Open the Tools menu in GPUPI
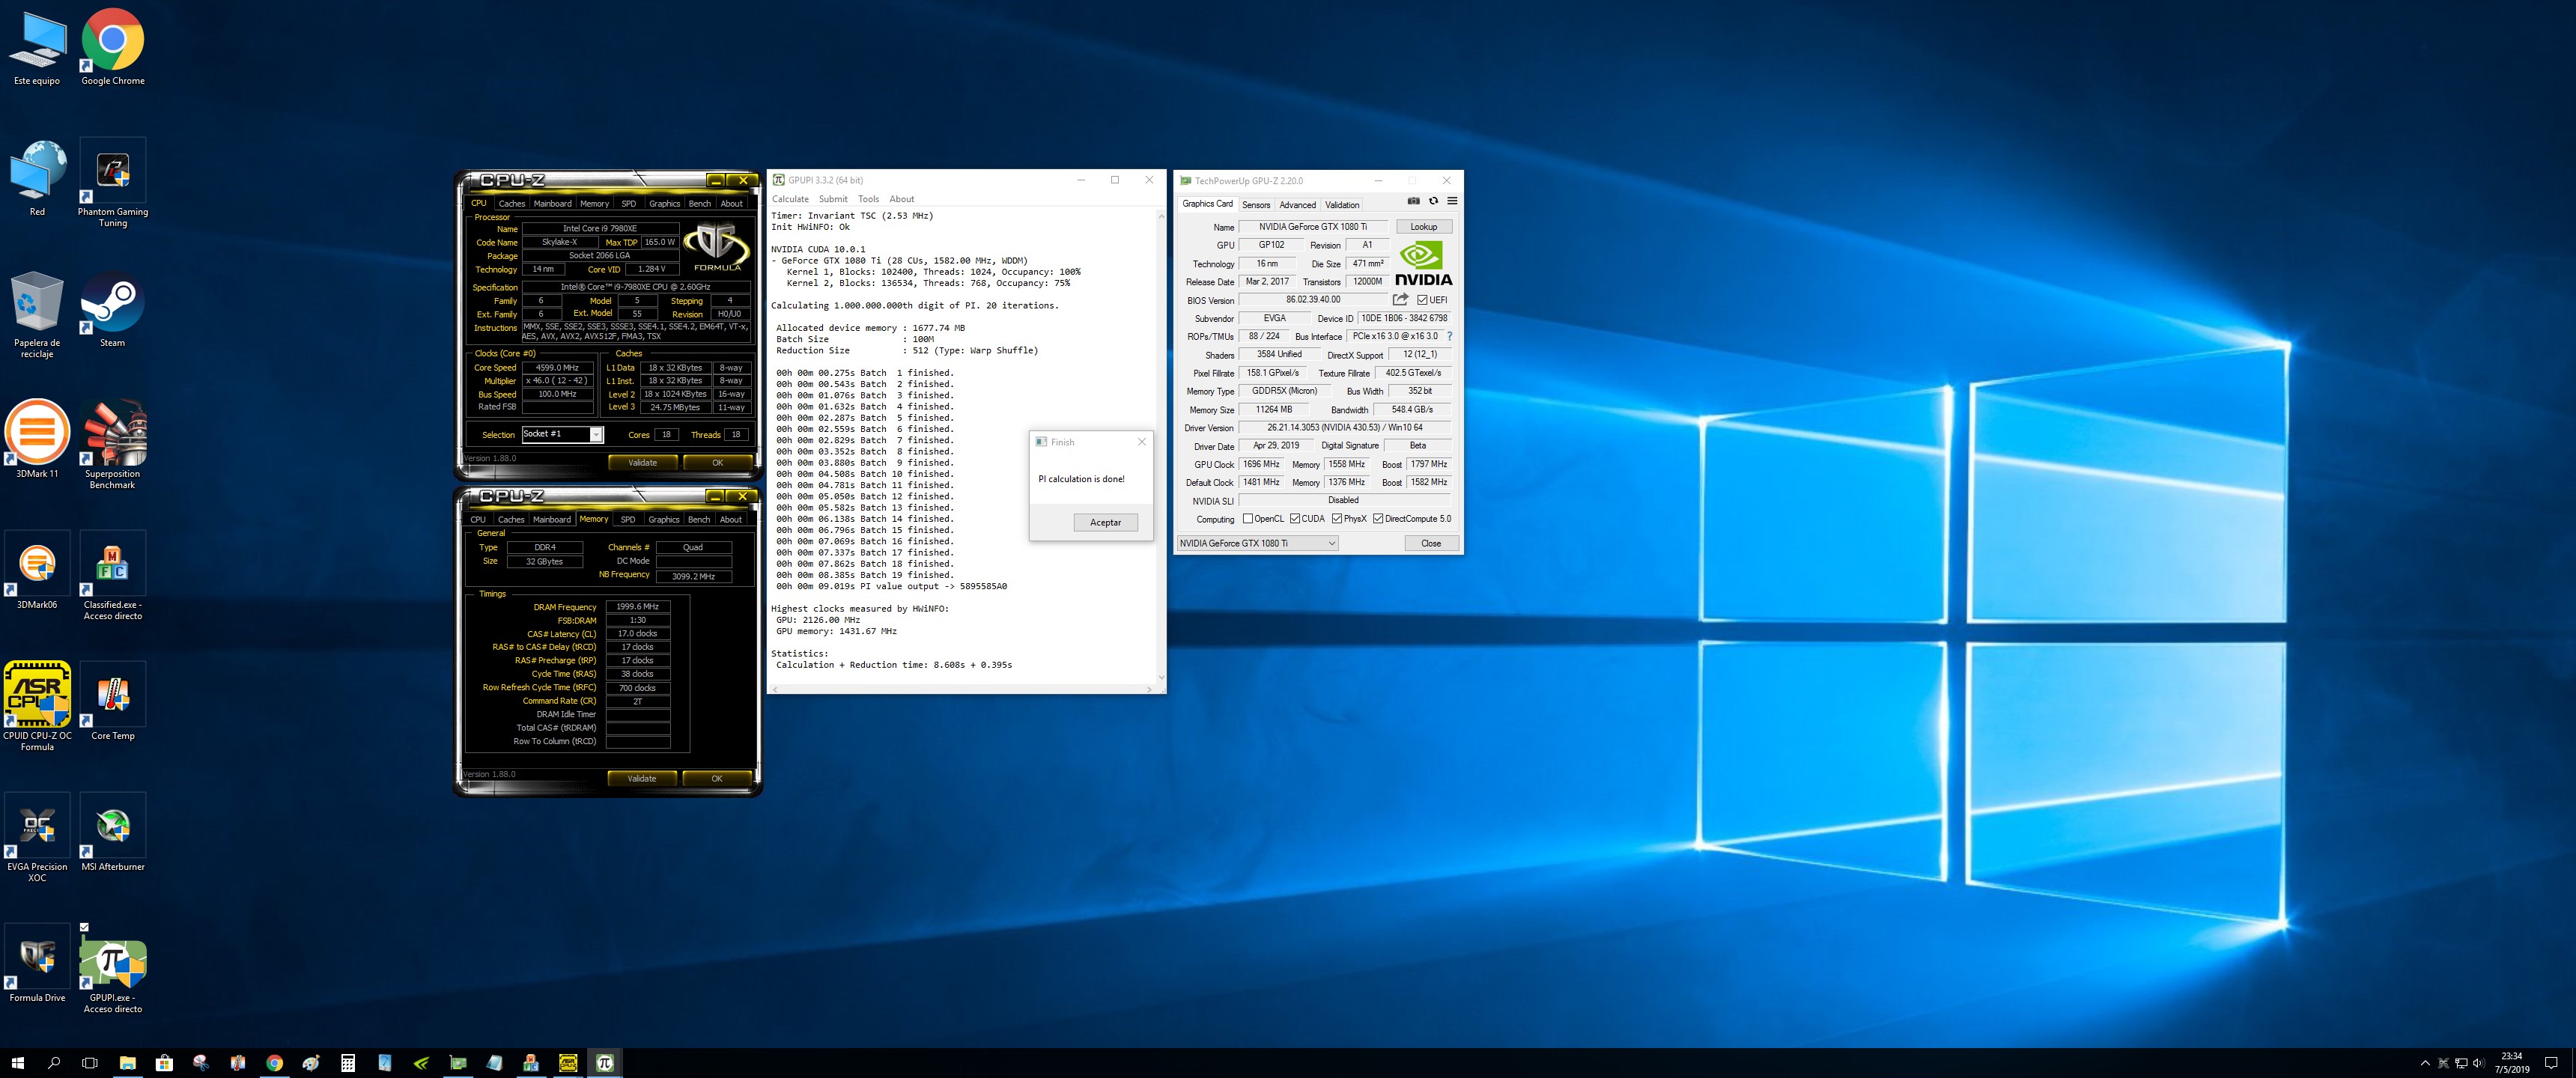 [868, 199]
